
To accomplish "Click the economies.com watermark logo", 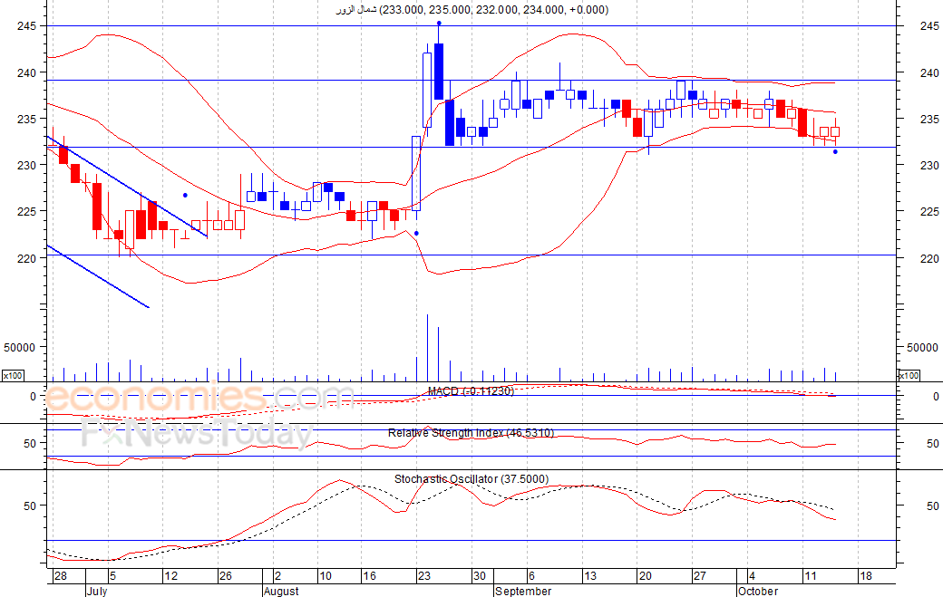I will [x=199, y=398].
